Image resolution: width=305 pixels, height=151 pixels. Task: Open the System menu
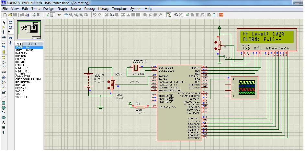[136, 9]
